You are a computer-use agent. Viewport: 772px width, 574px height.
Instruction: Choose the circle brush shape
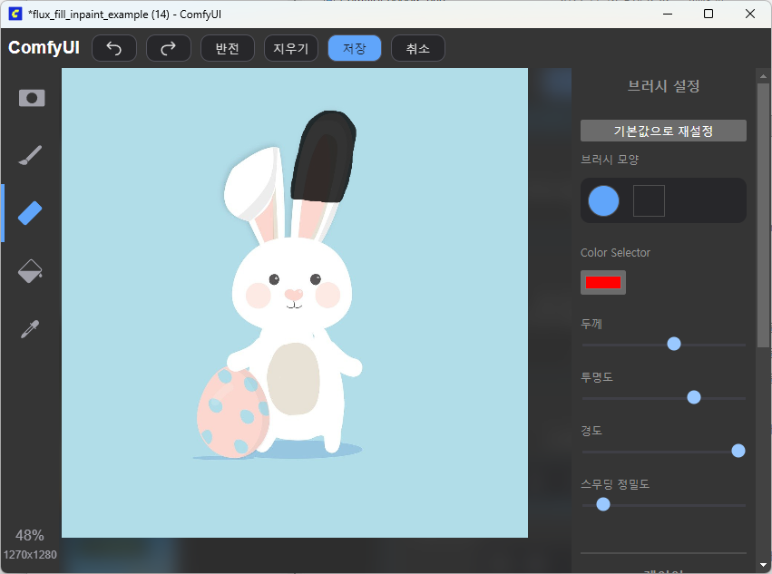(603, 200)
